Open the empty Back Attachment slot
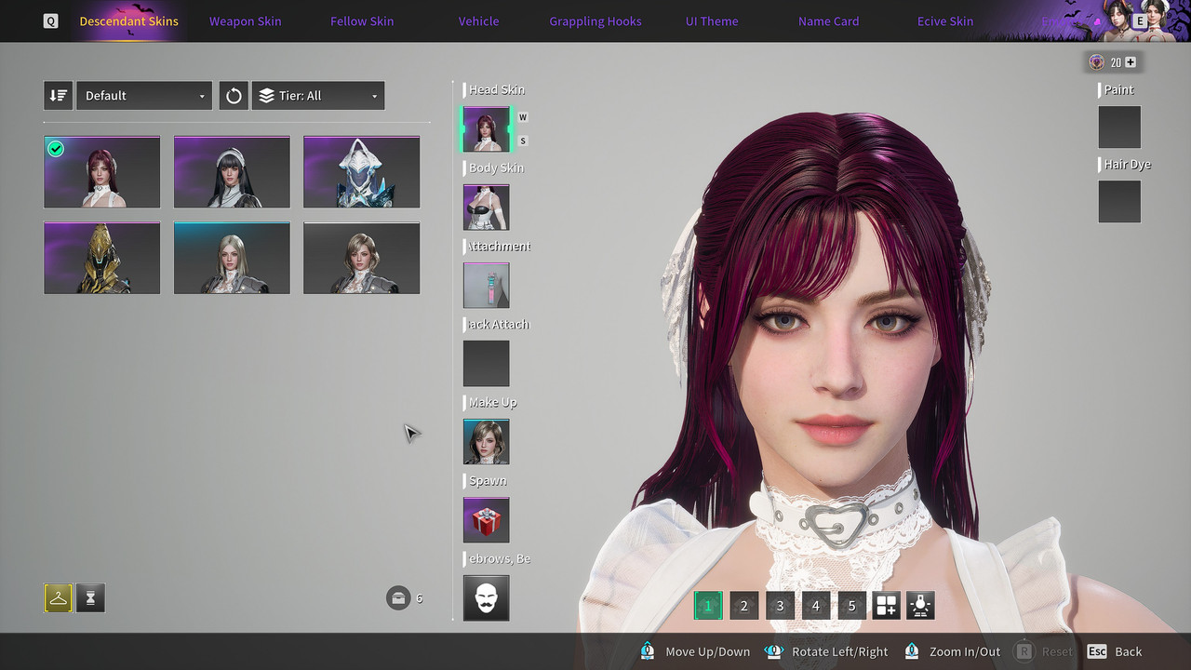 tap(487, 364)
